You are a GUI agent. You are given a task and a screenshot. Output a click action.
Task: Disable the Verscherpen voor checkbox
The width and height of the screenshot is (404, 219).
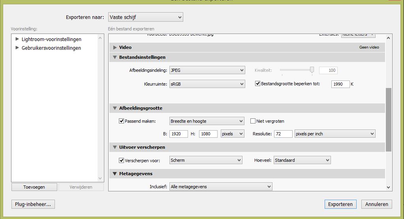(122, 160)
